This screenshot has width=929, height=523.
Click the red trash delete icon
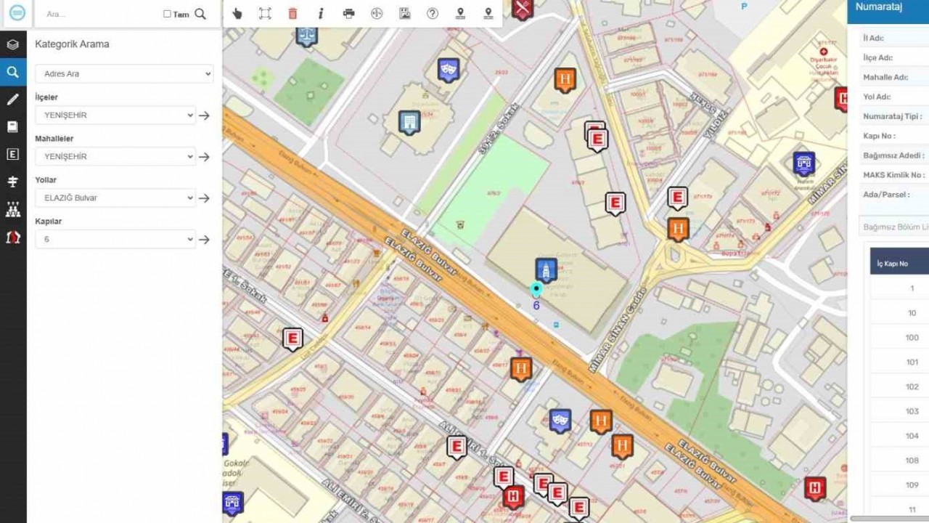coord(292,13)
